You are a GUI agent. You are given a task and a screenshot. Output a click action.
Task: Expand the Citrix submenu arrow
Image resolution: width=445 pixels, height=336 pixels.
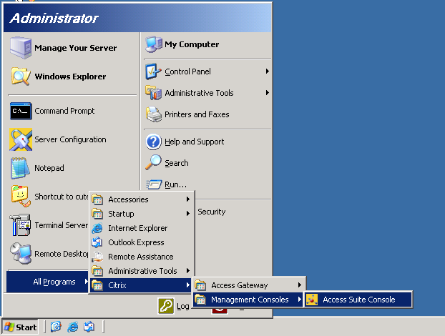(188, 285)
